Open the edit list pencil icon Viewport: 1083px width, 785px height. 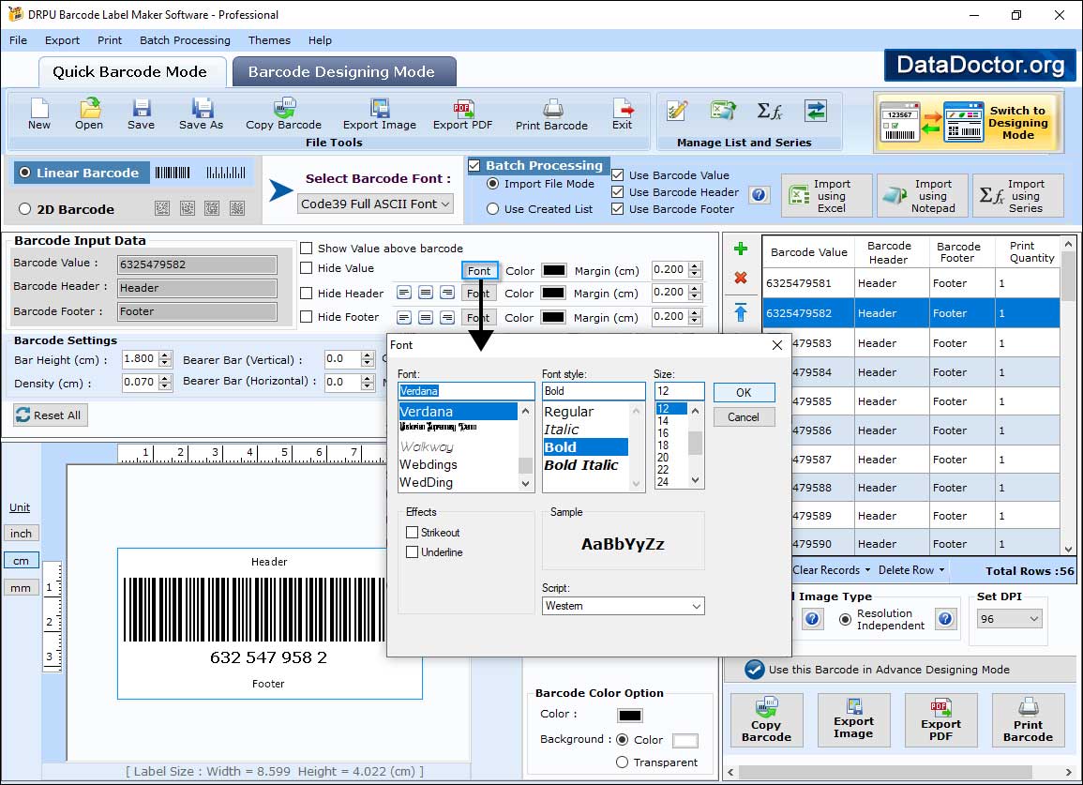tap(677, 111)
